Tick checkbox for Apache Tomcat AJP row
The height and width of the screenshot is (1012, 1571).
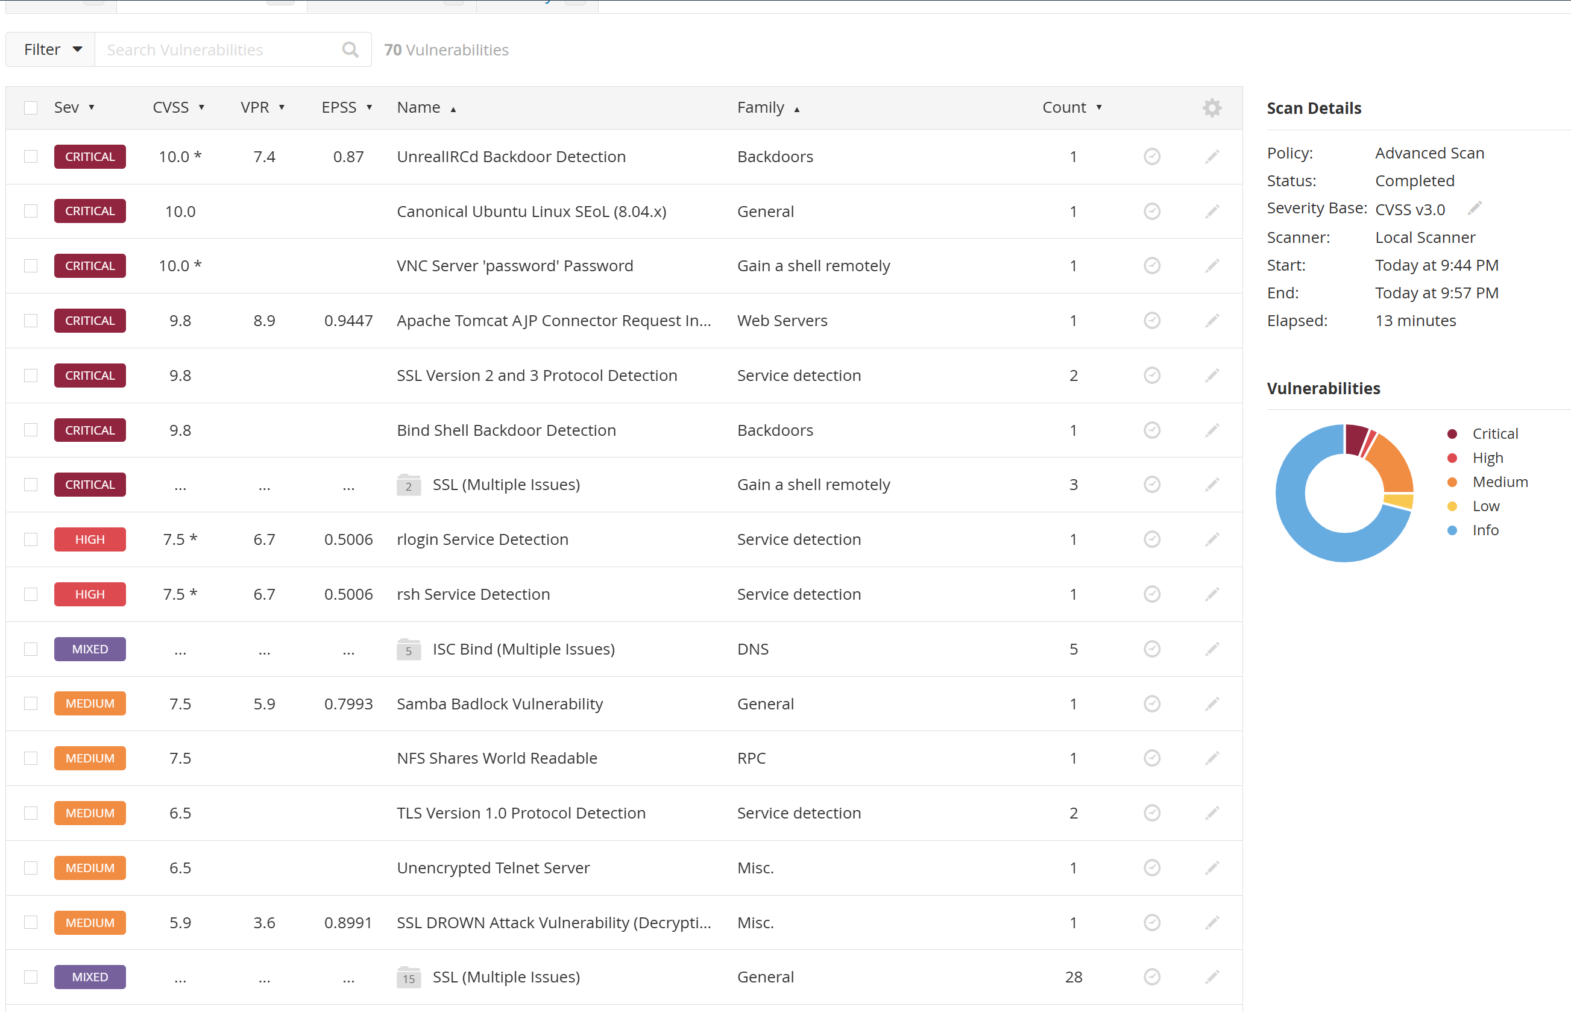[31, 321]
